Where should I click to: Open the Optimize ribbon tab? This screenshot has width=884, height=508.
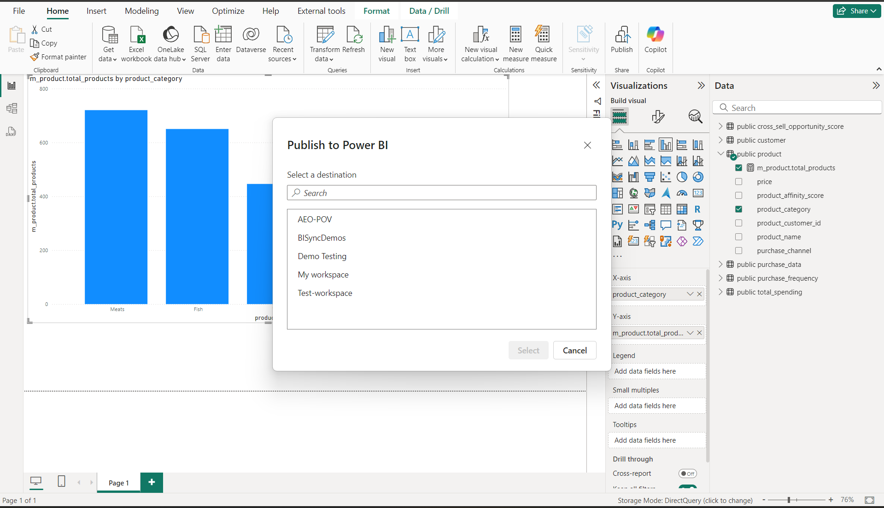[228, 11]
